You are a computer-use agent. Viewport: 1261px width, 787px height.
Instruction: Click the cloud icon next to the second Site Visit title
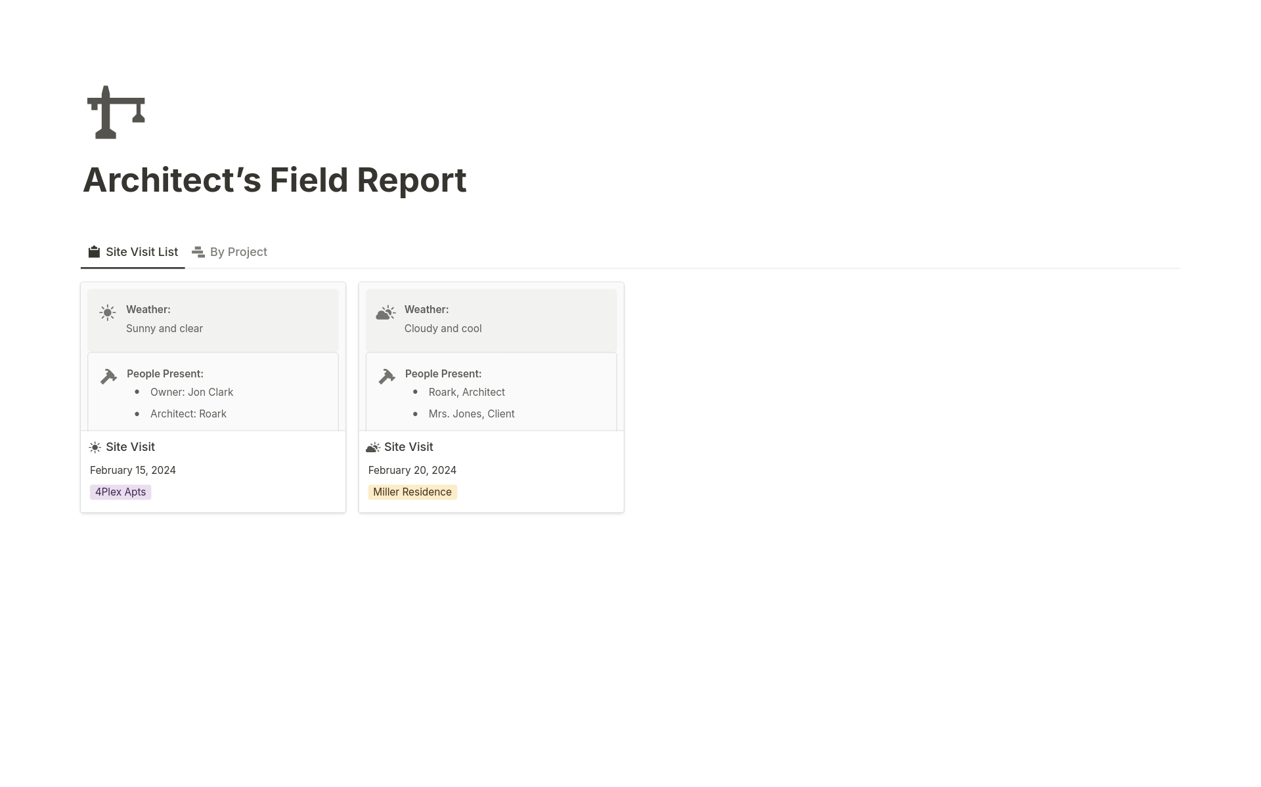pyautogui.click(x=374, y=447)
